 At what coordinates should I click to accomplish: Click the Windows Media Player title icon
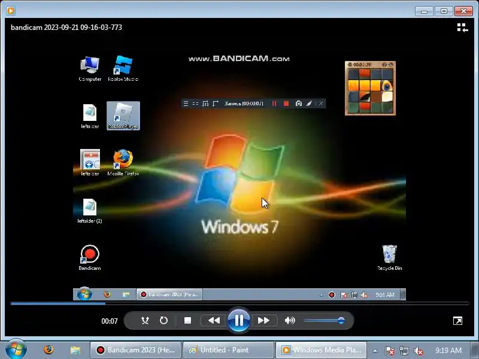coord(11,11)
